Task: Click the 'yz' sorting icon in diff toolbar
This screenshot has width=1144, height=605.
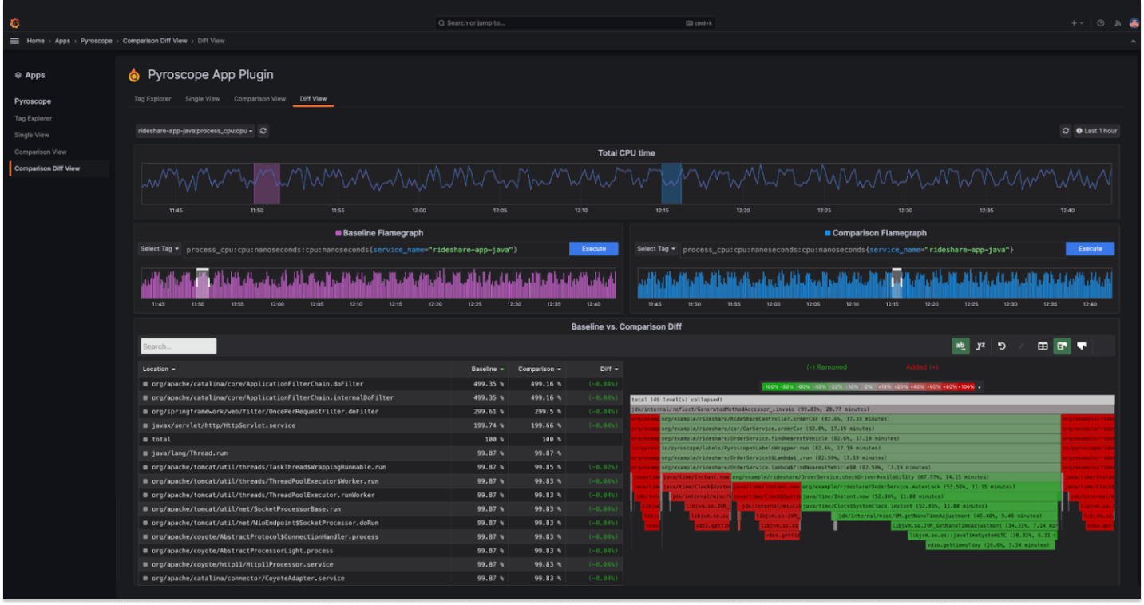Action: tap(980, 346)
